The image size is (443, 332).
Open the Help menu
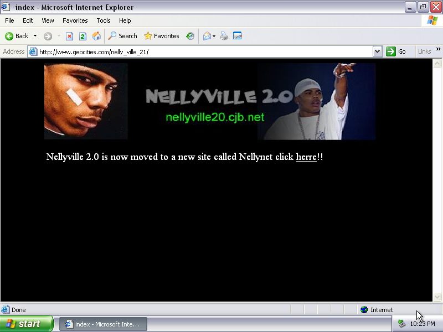pos(125,20)
